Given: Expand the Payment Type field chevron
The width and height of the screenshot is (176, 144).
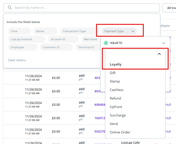Looking at the screenshot, I should point(133,31).
